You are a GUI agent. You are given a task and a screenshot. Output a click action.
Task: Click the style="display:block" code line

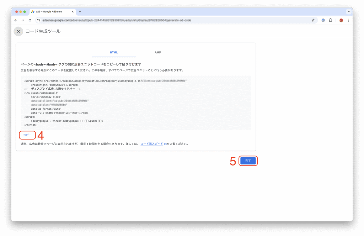(x=46, y=97)
